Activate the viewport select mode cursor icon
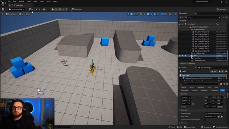 (x=128, y=14)
